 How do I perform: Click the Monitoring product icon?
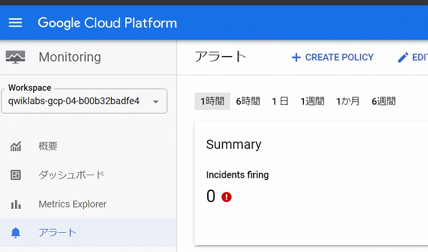coord(16,57)
